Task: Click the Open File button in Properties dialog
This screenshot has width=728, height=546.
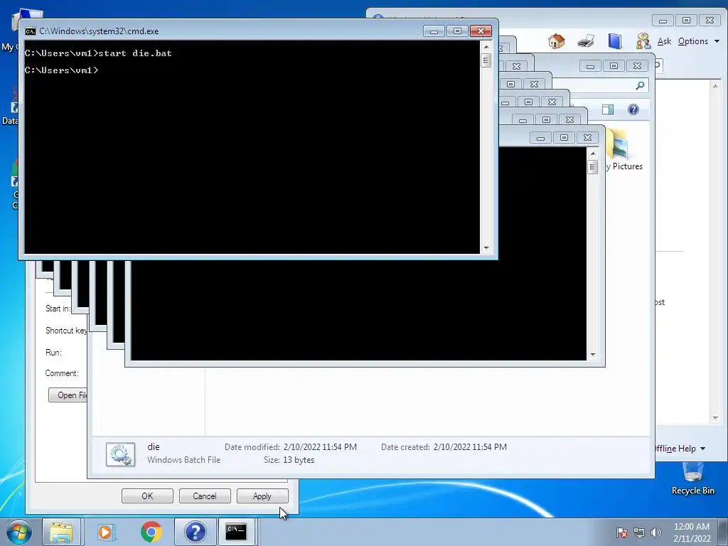Action: point(68,395)
